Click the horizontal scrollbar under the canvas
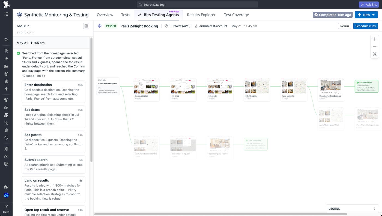Image resolution: width=382 pixels, height=216 pixels. (x=220, y=214)
